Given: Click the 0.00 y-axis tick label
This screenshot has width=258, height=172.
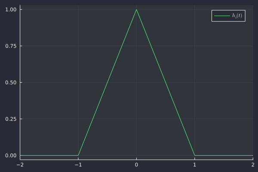Looking at the screenshot, I should point(11,155).
